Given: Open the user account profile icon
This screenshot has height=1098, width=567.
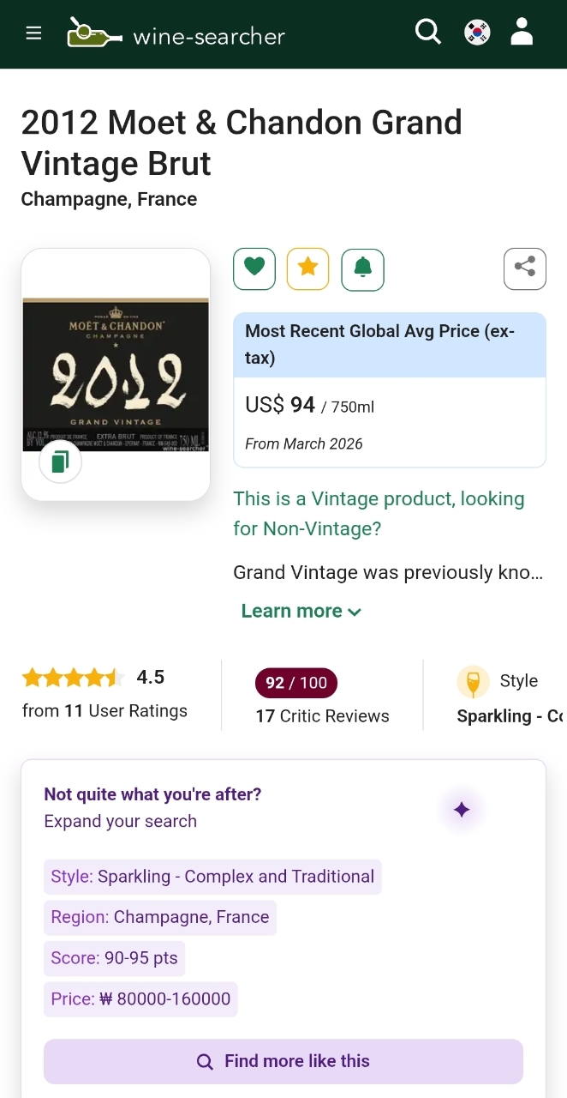Looking at the screenshot, I should [x=522, y=33].
